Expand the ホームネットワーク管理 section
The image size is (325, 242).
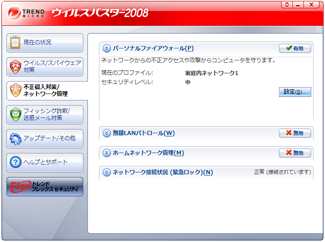click(107, 153)
